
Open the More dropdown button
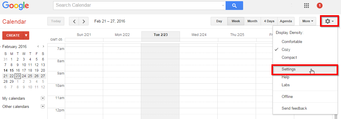pyautogui.click(x=308, y=21)
